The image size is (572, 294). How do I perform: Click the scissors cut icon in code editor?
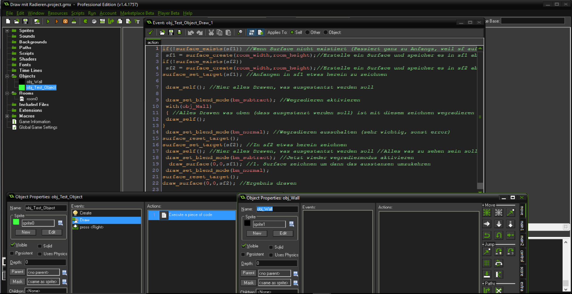211,32
